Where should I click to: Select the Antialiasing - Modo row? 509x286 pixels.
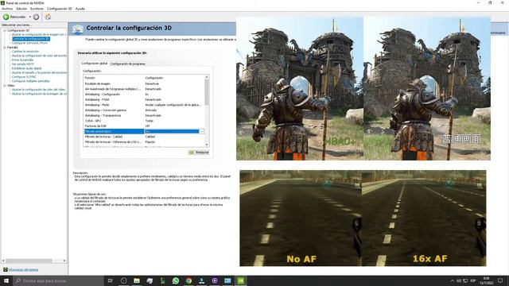pyautogui.click(x=144, y=105)
